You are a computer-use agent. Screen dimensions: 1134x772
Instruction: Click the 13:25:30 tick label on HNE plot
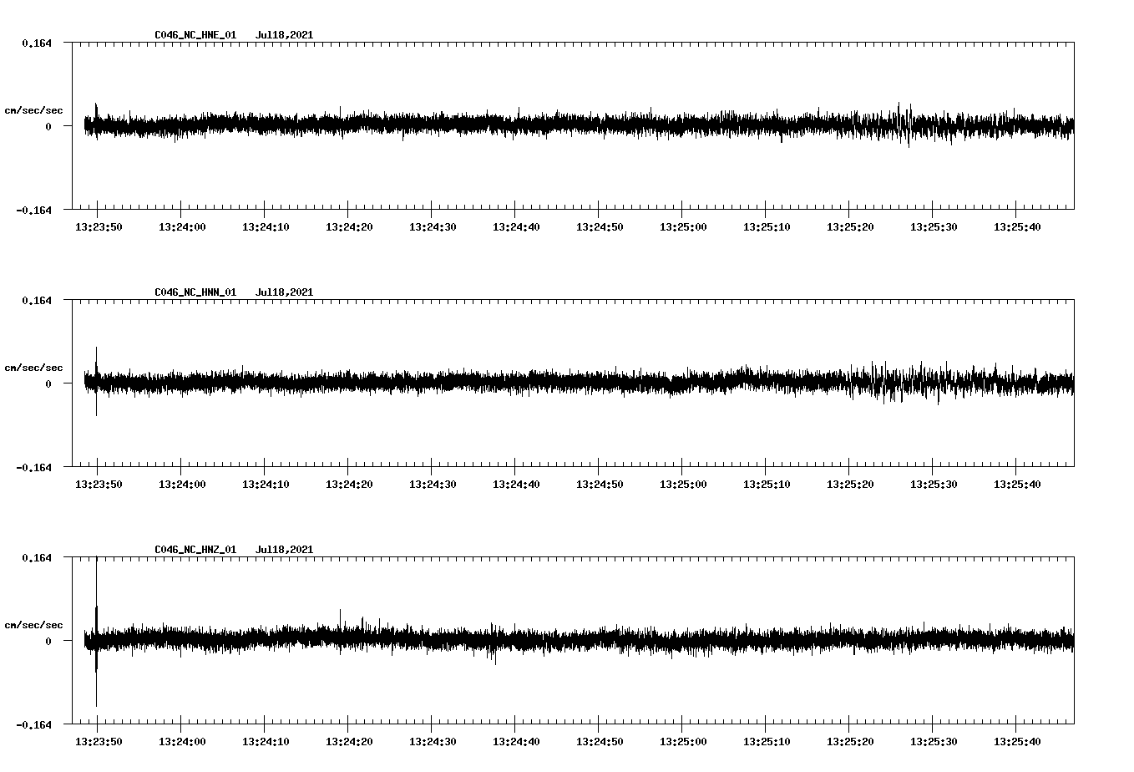[934, 227]
